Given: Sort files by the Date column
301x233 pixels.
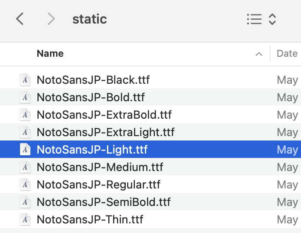Looking at the screenshot, I should 287,54.
